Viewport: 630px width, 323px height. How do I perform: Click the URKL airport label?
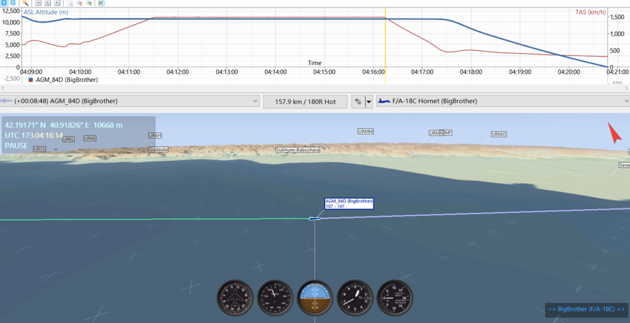(x=68, y=139)
